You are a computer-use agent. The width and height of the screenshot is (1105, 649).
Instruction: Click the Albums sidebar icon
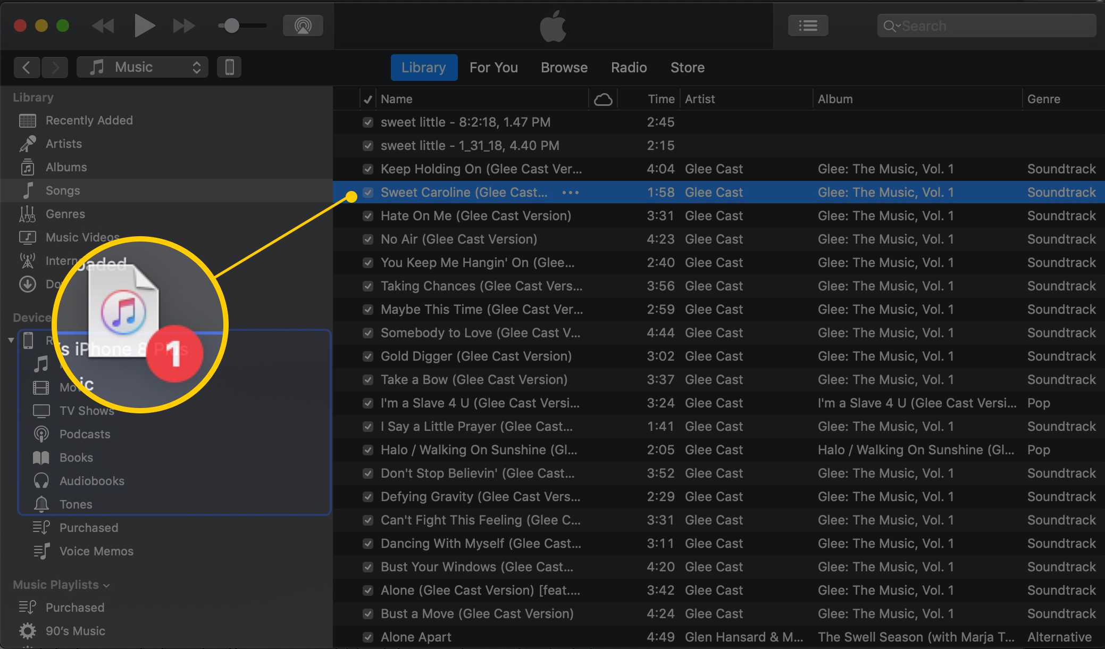pyautogui.click(x=27, y=167)
